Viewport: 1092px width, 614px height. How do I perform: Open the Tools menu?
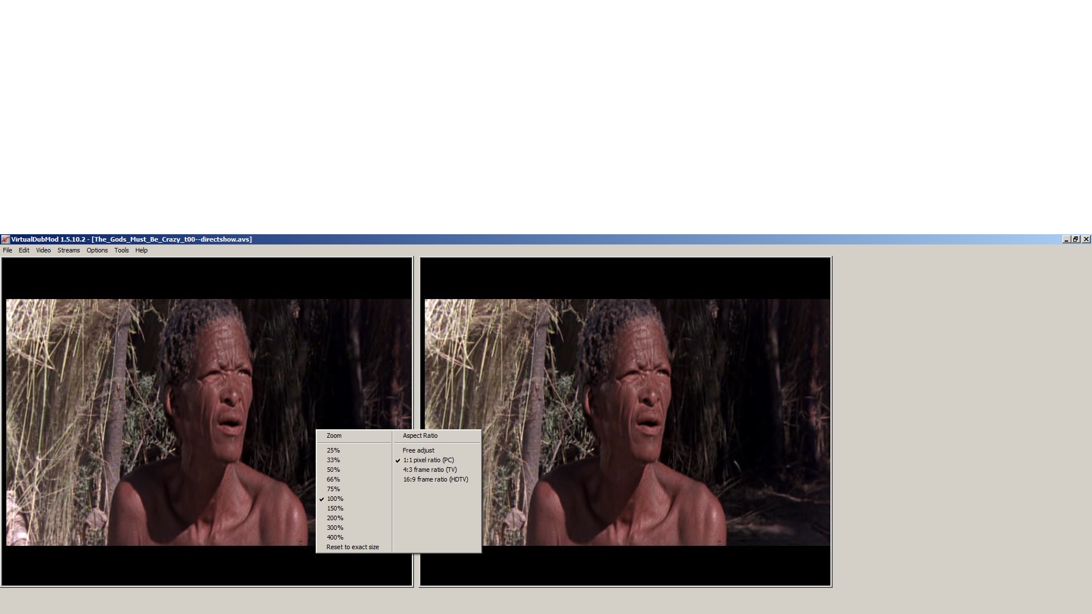pyautogui.click(x=121, y=250)
